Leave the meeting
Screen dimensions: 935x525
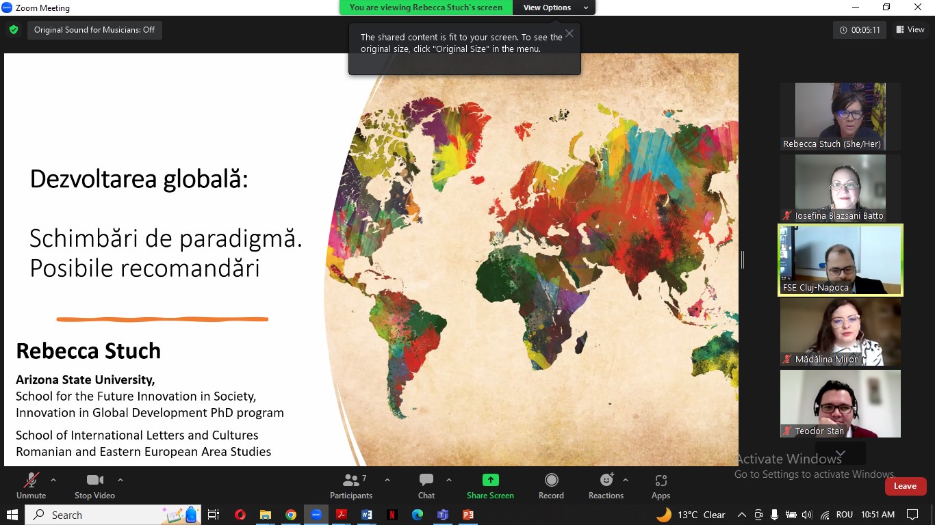coord(906,486)
